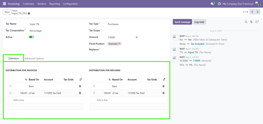The width and height of the screenshot is (263, 124).
Task: Open the Configuration menu
Action: click(x=70, y=4)
